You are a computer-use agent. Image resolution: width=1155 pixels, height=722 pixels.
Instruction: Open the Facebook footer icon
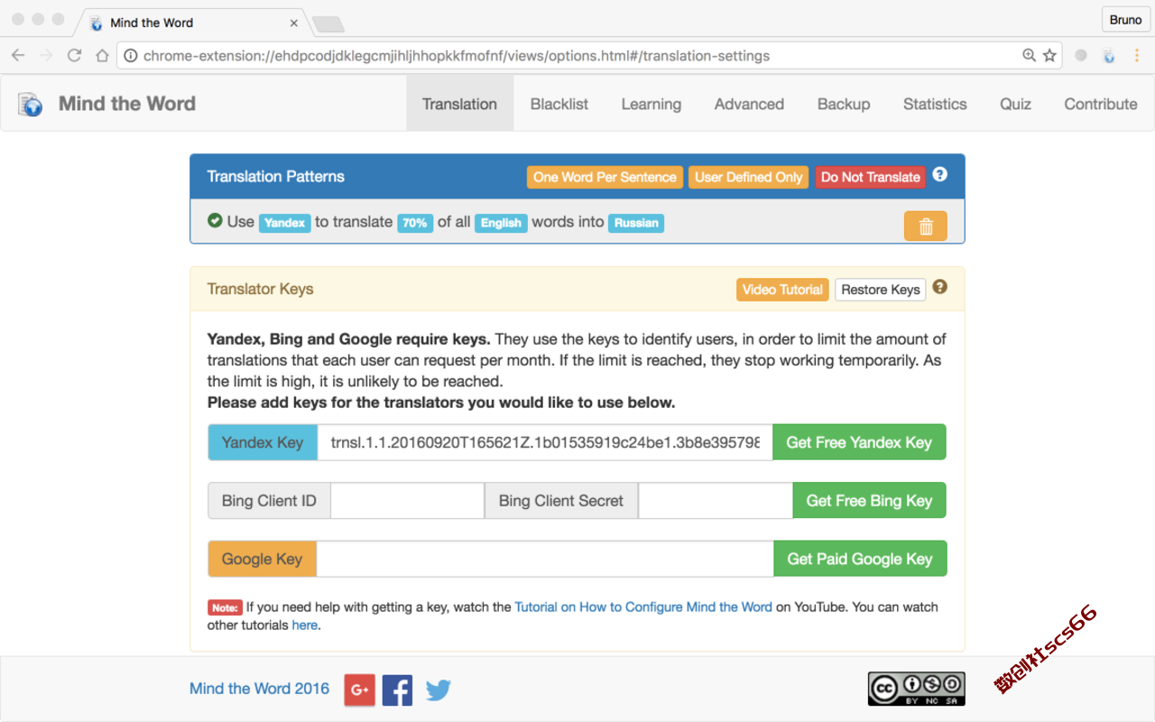397,690
